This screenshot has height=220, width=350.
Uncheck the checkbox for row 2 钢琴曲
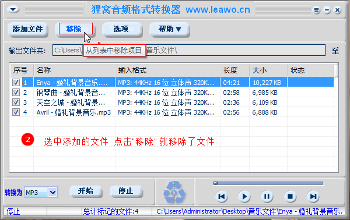click(16, 92)
